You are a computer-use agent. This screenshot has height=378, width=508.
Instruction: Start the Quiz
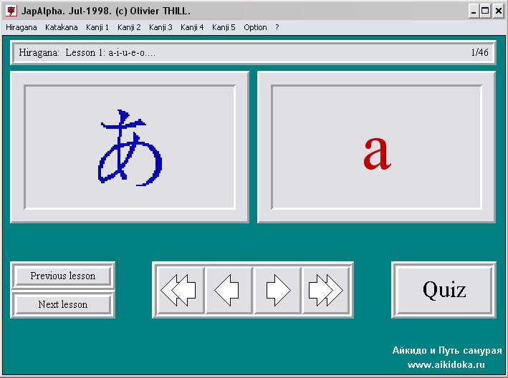point(444,290)
